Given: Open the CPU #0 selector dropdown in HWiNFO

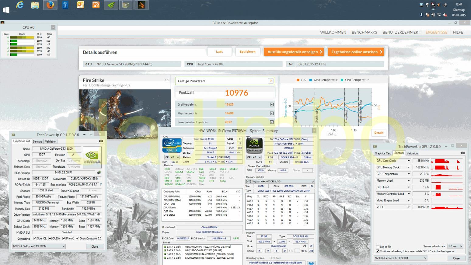Looking at the screenshot, I should coord(172,157).
